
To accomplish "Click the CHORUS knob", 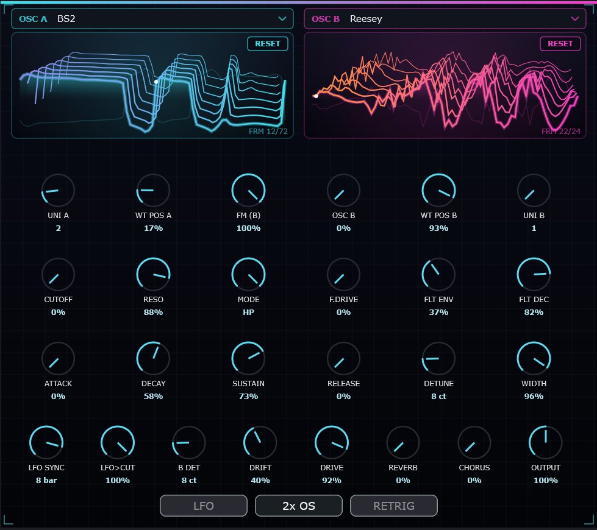I will [474, 443].
